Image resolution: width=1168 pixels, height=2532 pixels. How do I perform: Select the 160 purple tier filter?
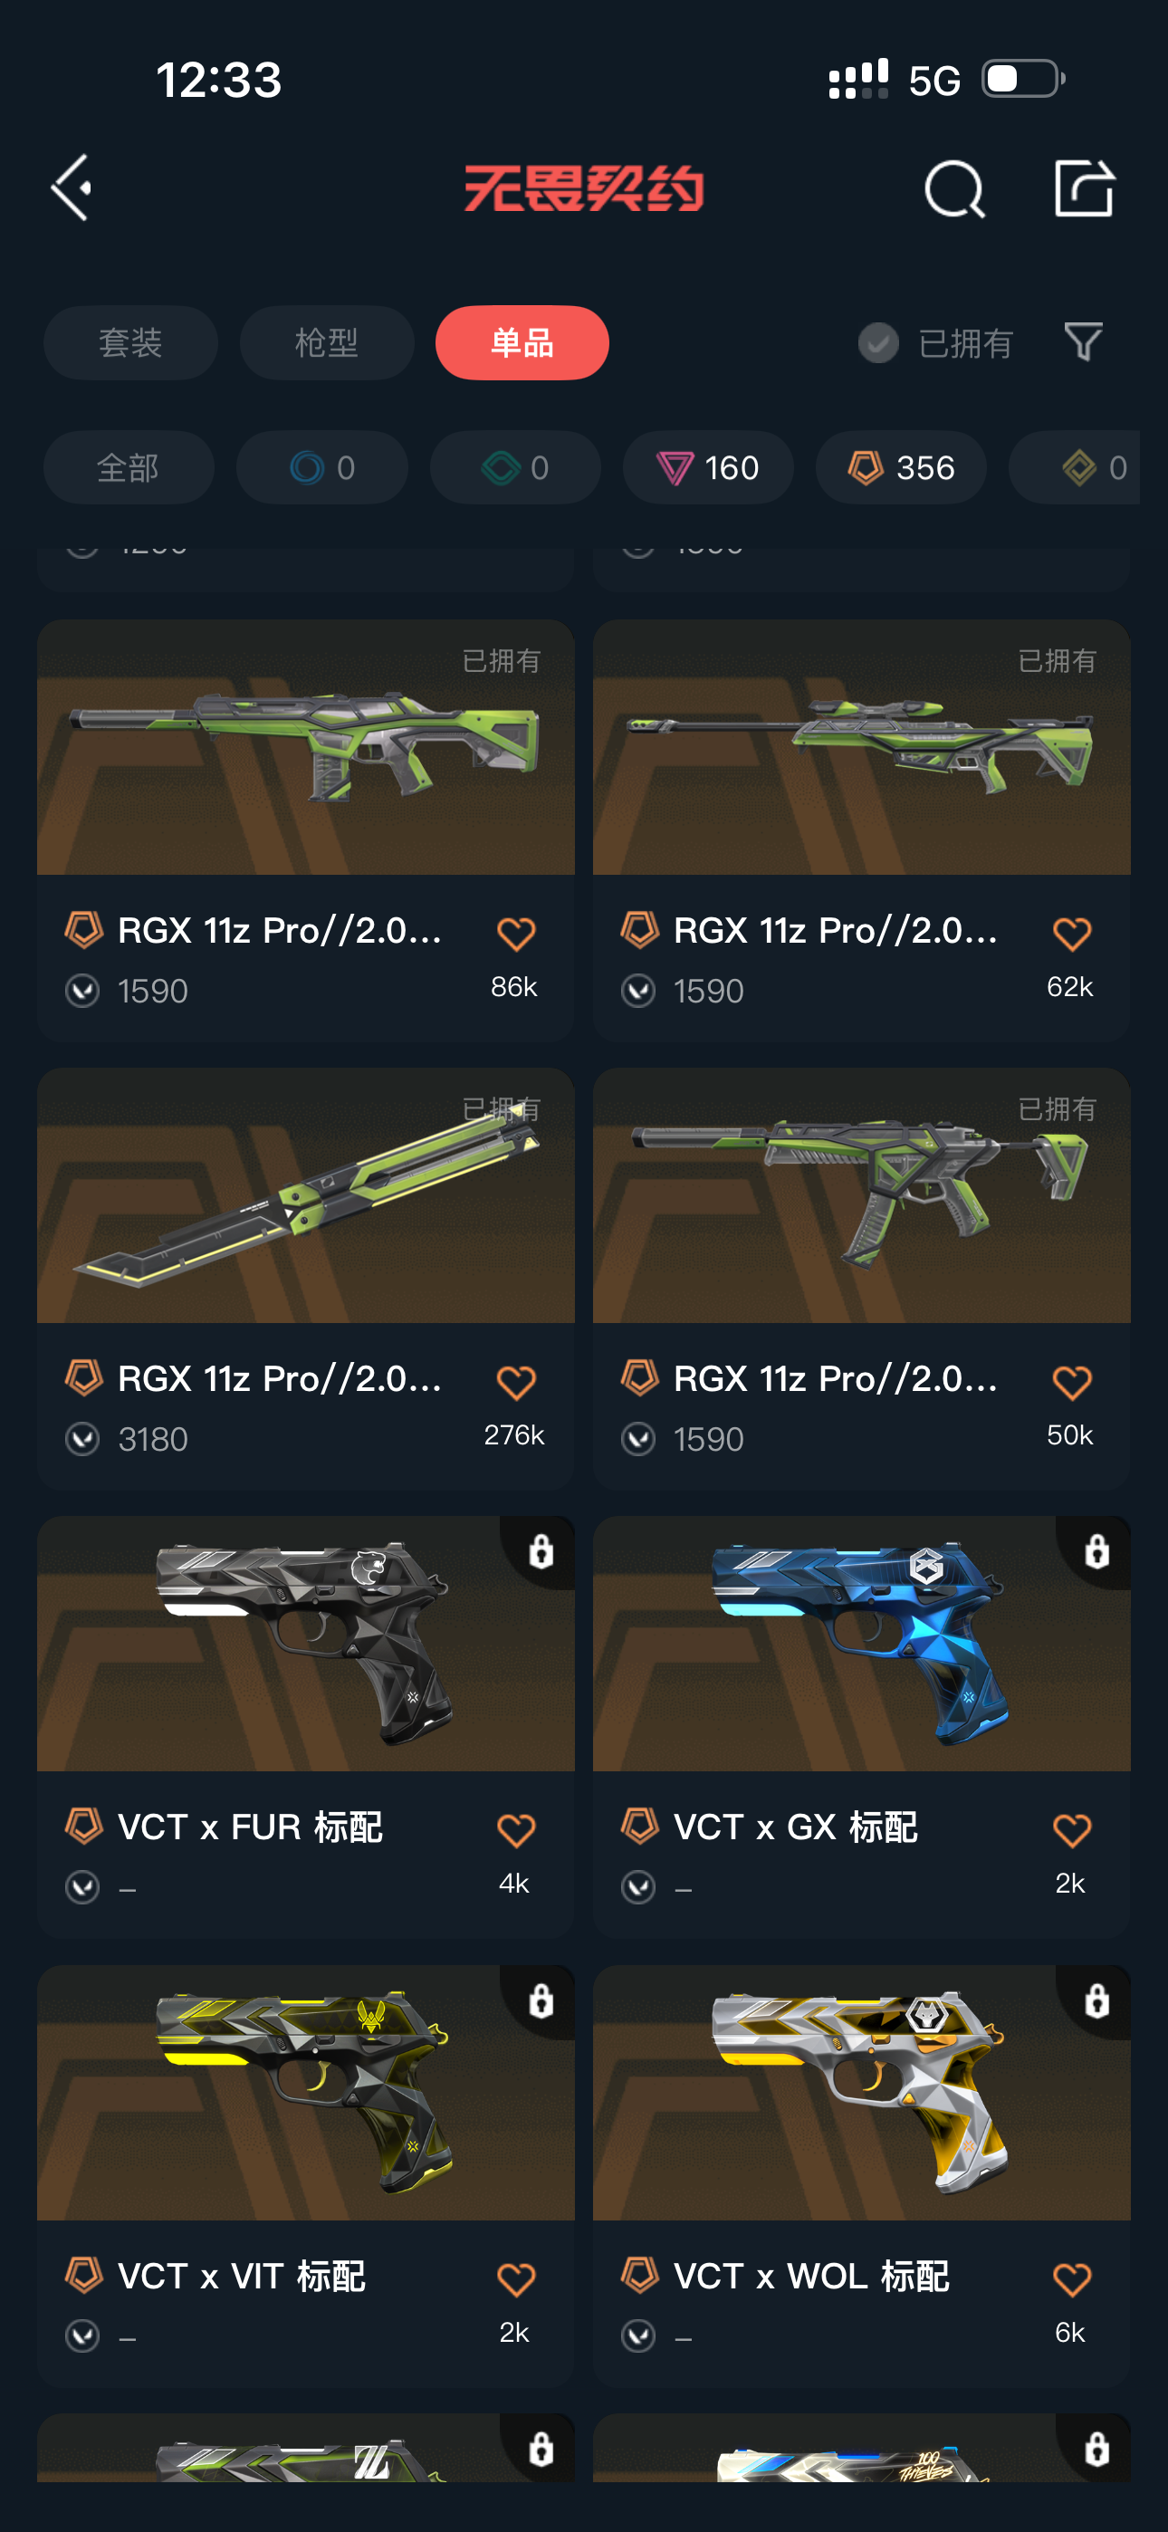click(x=708, y=467)
